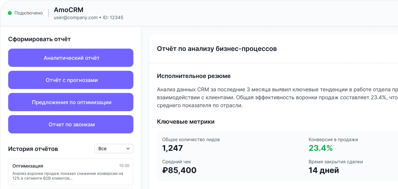Select the 1,247 leads value
398x189 pixels.
tap(172, 148)
